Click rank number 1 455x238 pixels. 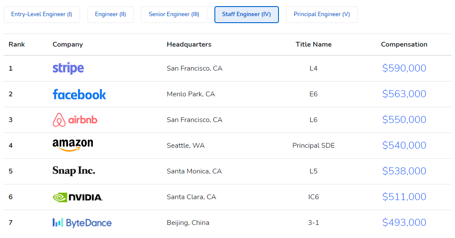pyautogui.click(x=11, y=68)
